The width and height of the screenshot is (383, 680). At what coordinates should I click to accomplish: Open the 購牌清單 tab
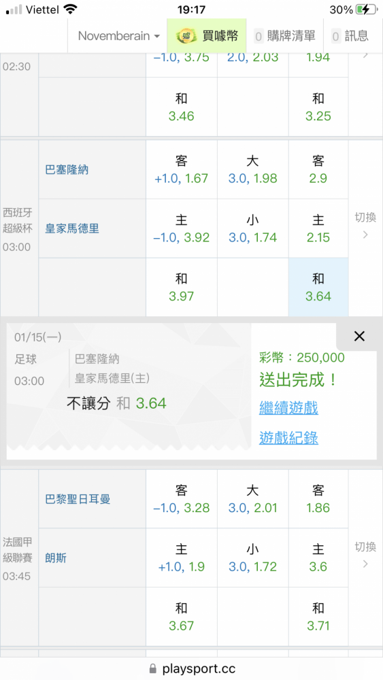coord(285,36)
